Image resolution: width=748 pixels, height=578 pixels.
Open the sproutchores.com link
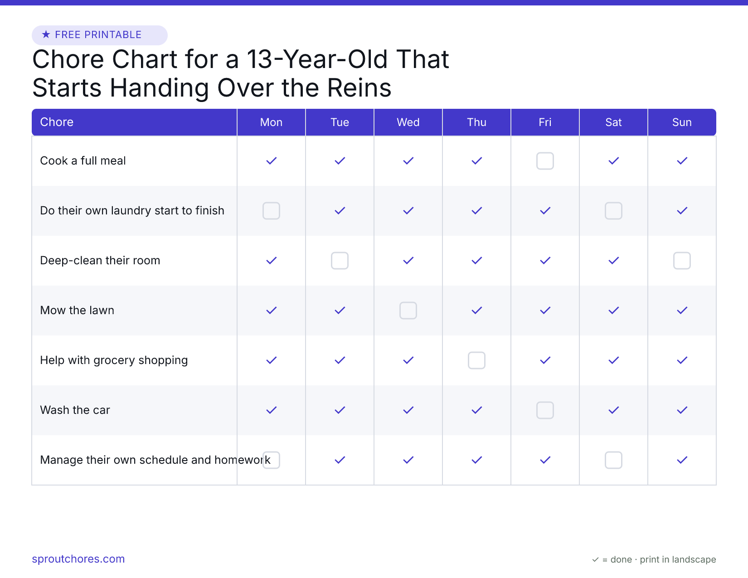[78, 559]
